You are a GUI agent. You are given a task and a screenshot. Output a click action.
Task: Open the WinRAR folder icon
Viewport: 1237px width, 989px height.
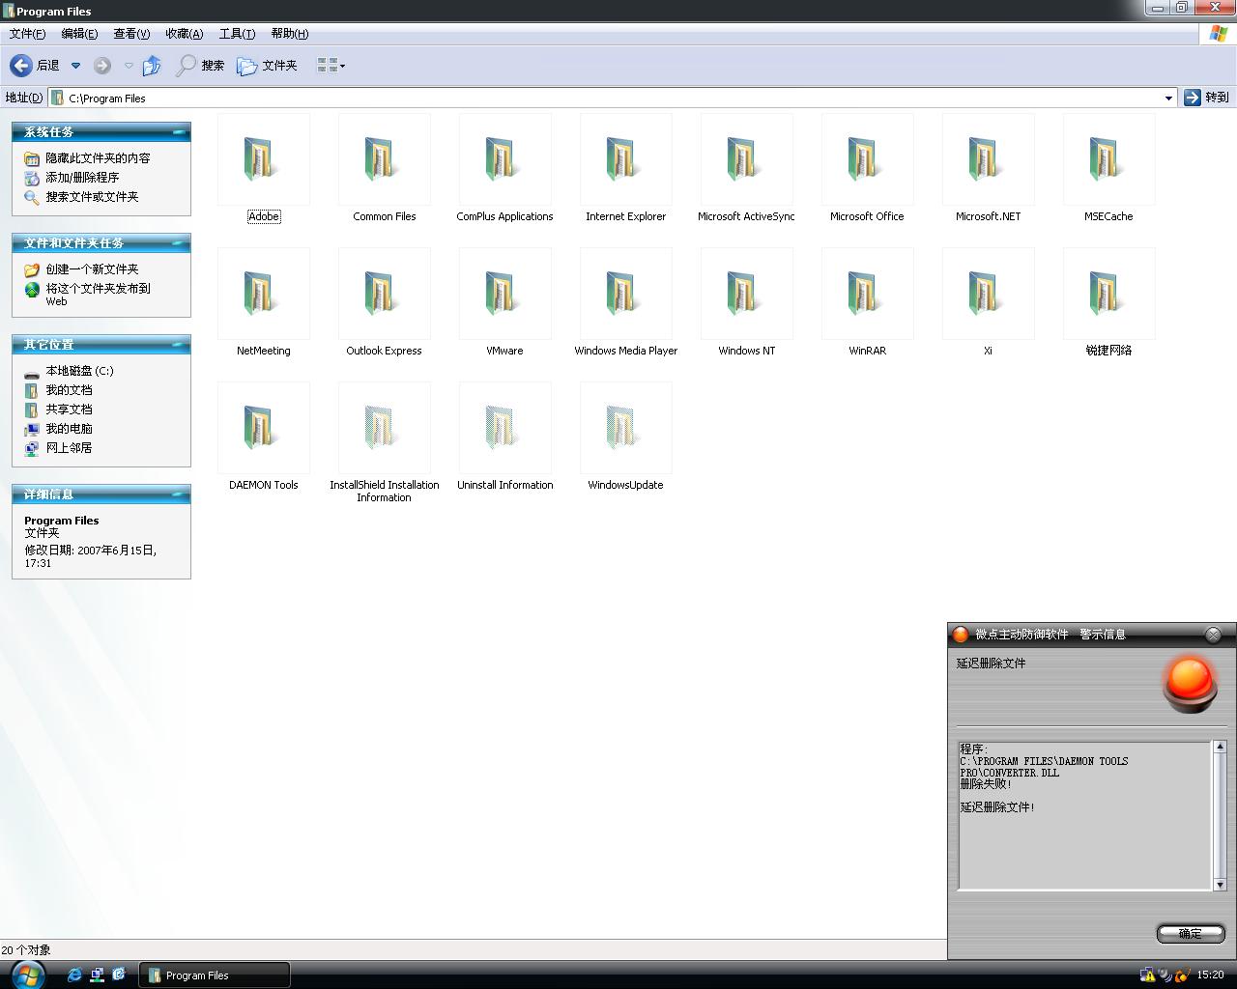coord(867,294)
